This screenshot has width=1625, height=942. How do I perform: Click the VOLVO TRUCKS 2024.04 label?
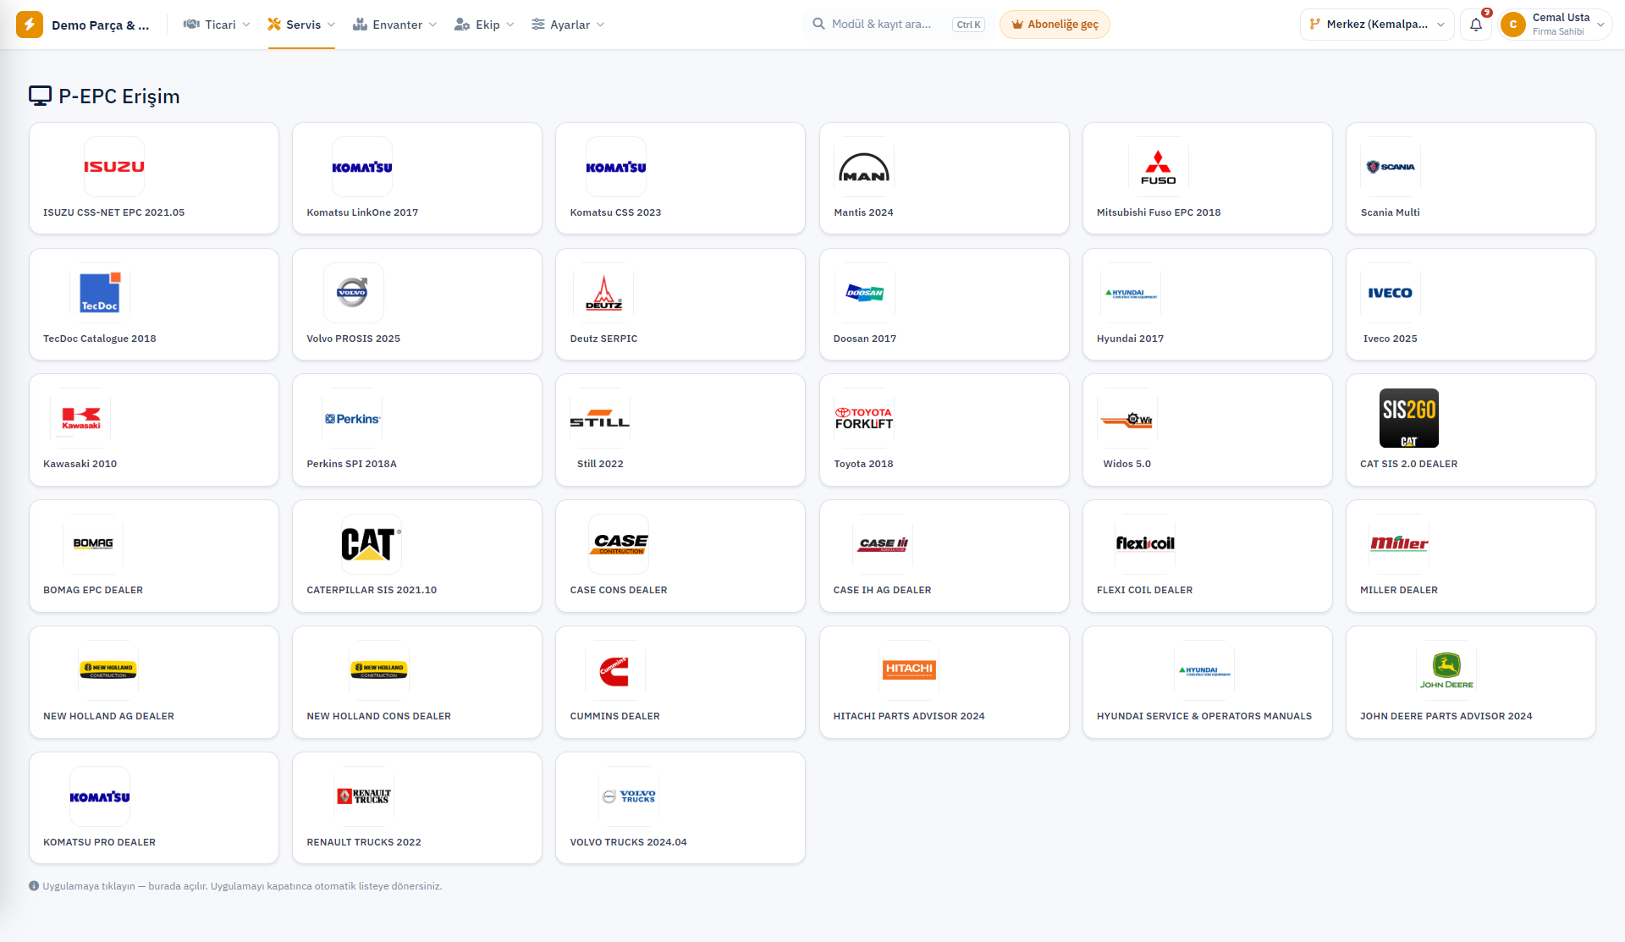click(x=629, y=842)
